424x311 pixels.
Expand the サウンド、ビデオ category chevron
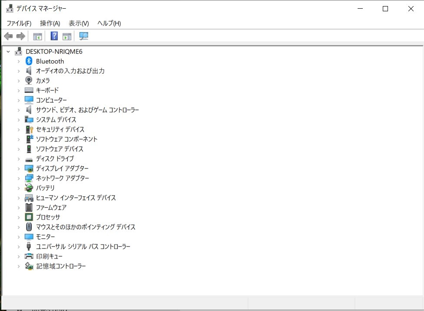pyautogui.click(x=19, y=110)
